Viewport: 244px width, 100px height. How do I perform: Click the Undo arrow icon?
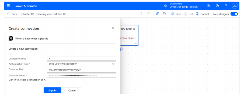[141, 14]
